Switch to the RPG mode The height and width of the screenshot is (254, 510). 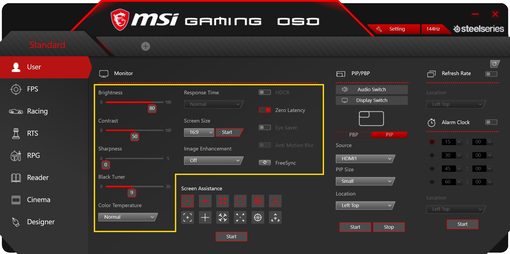tap(44, 155)
